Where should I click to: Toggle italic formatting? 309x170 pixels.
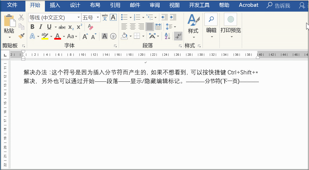[41, 27]
